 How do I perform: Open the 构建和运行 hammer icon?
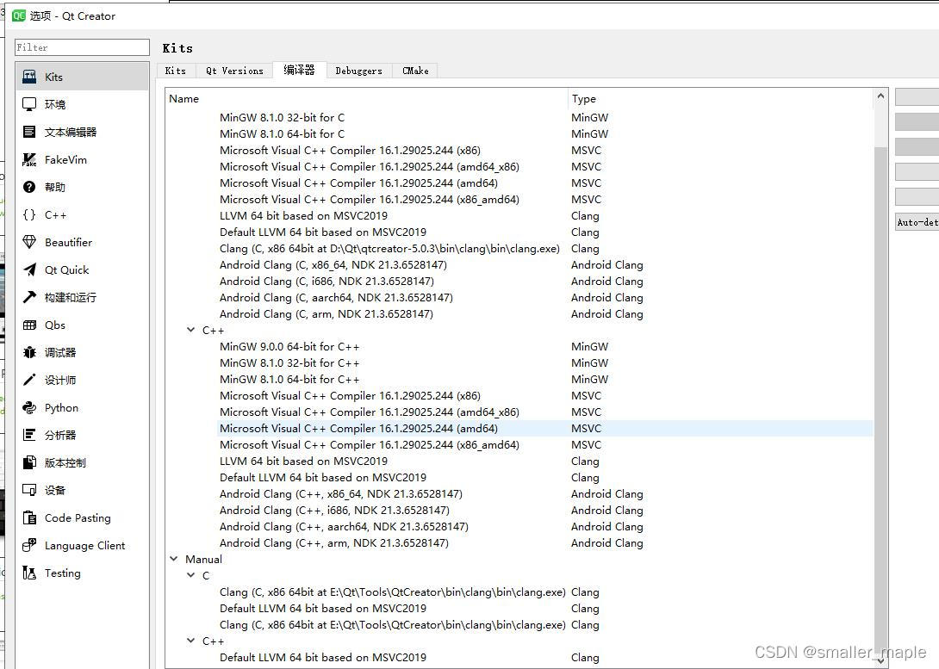point(29,297)
